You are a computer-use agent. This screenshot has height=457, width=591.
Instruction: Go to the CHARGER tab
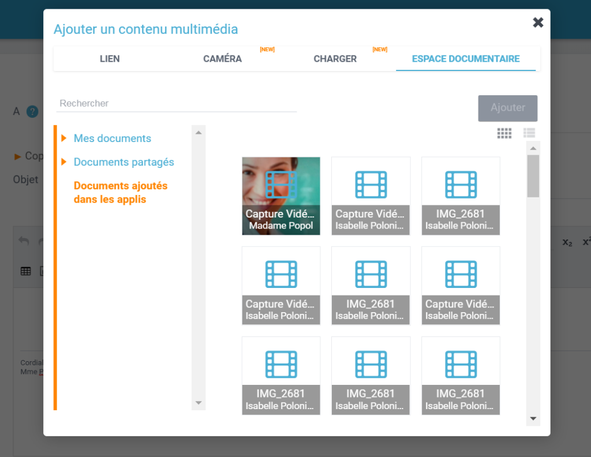pos(335,59)
